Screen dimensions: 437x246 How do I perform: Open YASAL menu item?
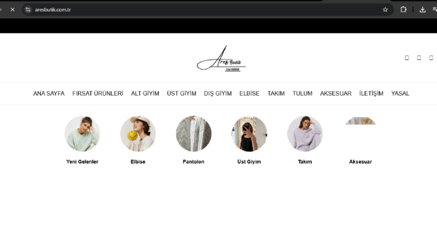click(x=400, y=93)
